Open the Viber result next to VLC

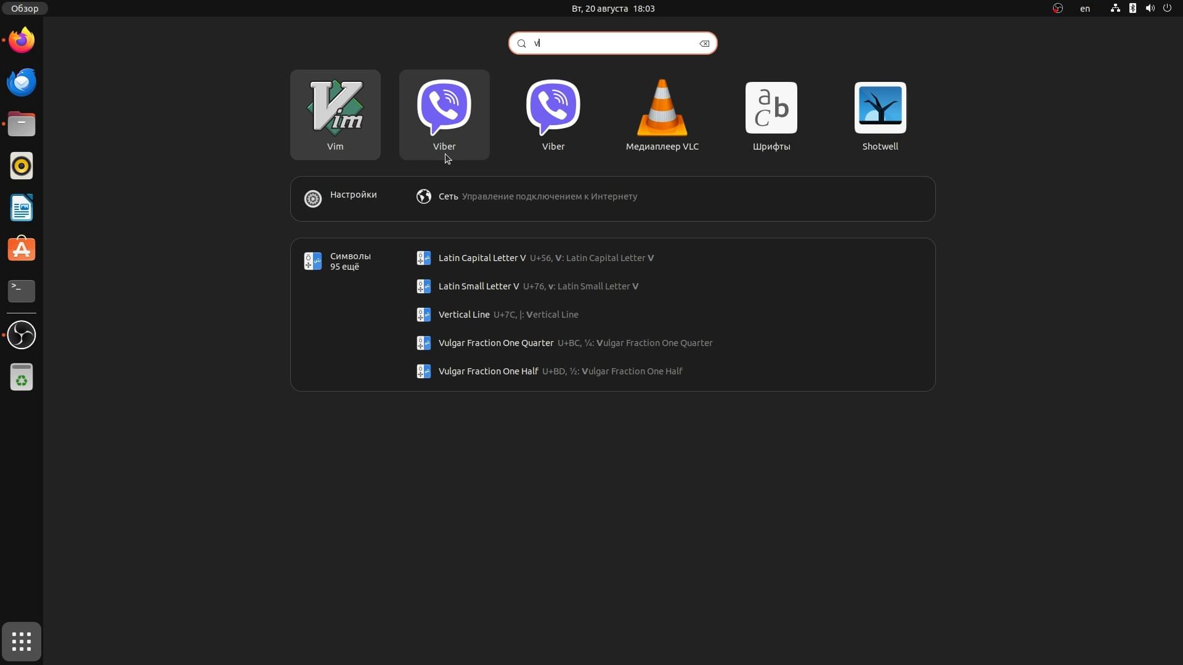[x=553, y=115]
